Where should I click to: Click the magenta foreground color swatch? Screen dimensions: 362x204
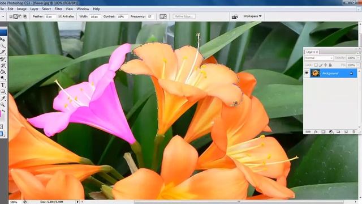[1, 114]
